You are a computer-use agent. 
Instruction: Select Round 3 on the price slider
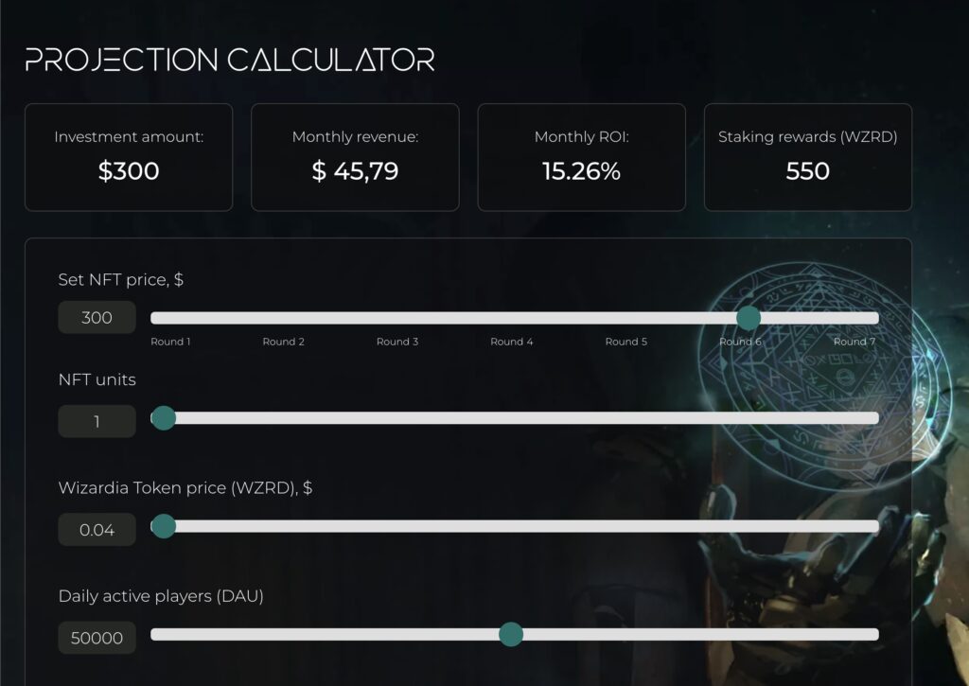coord(397,342)
